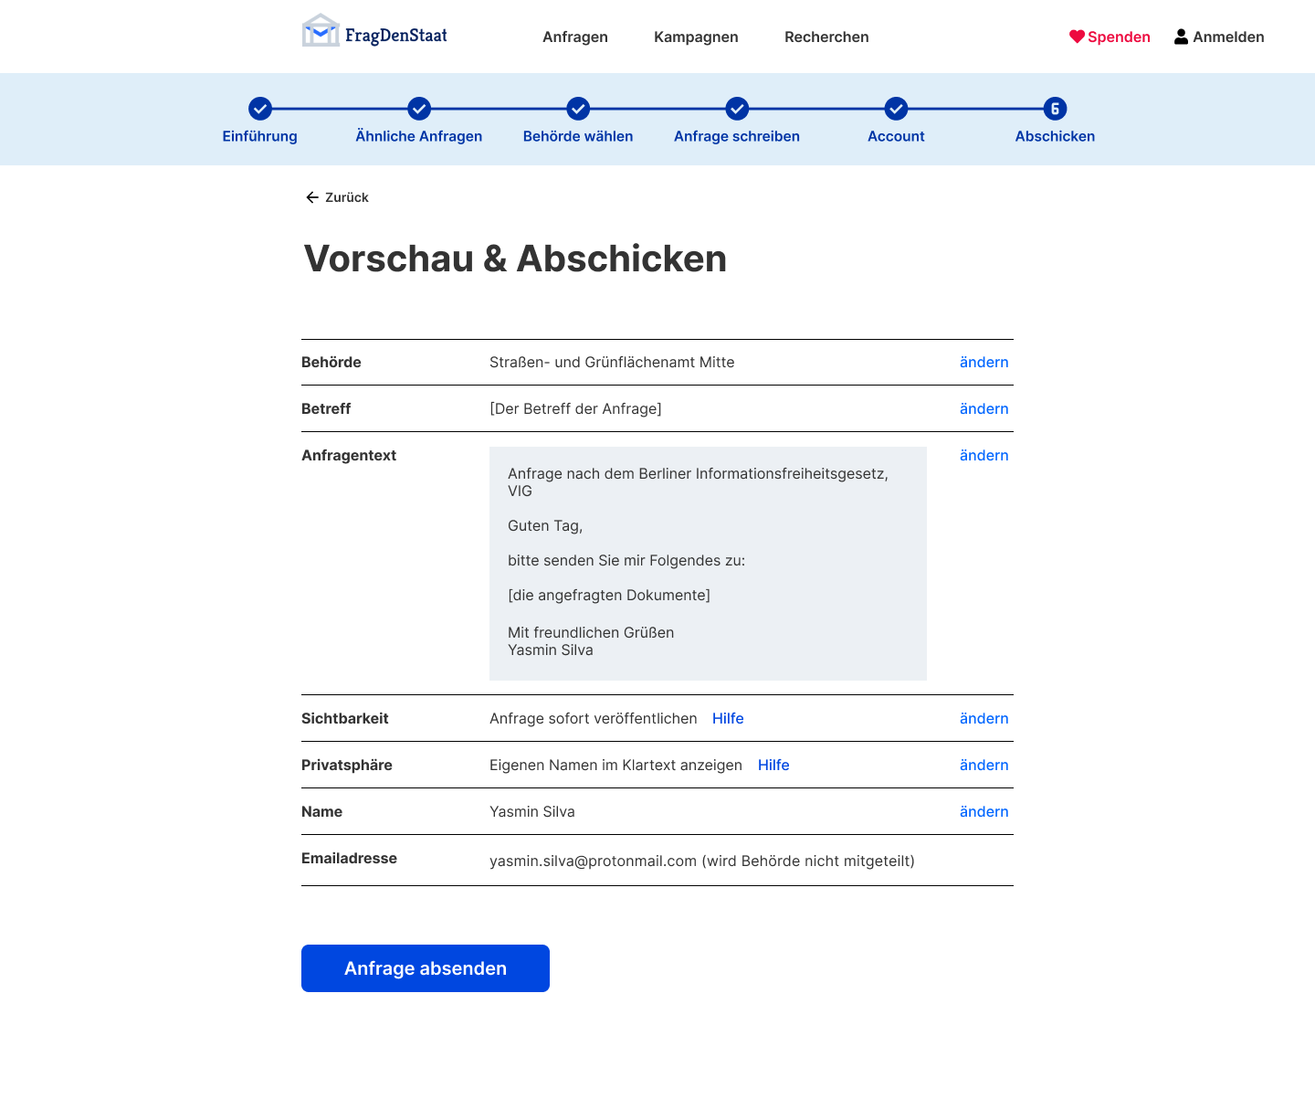Viewport: 1315px width, 1099px height.
Task: Click 'Guten Tag,' in the preview
Action: tap(545, 525)
